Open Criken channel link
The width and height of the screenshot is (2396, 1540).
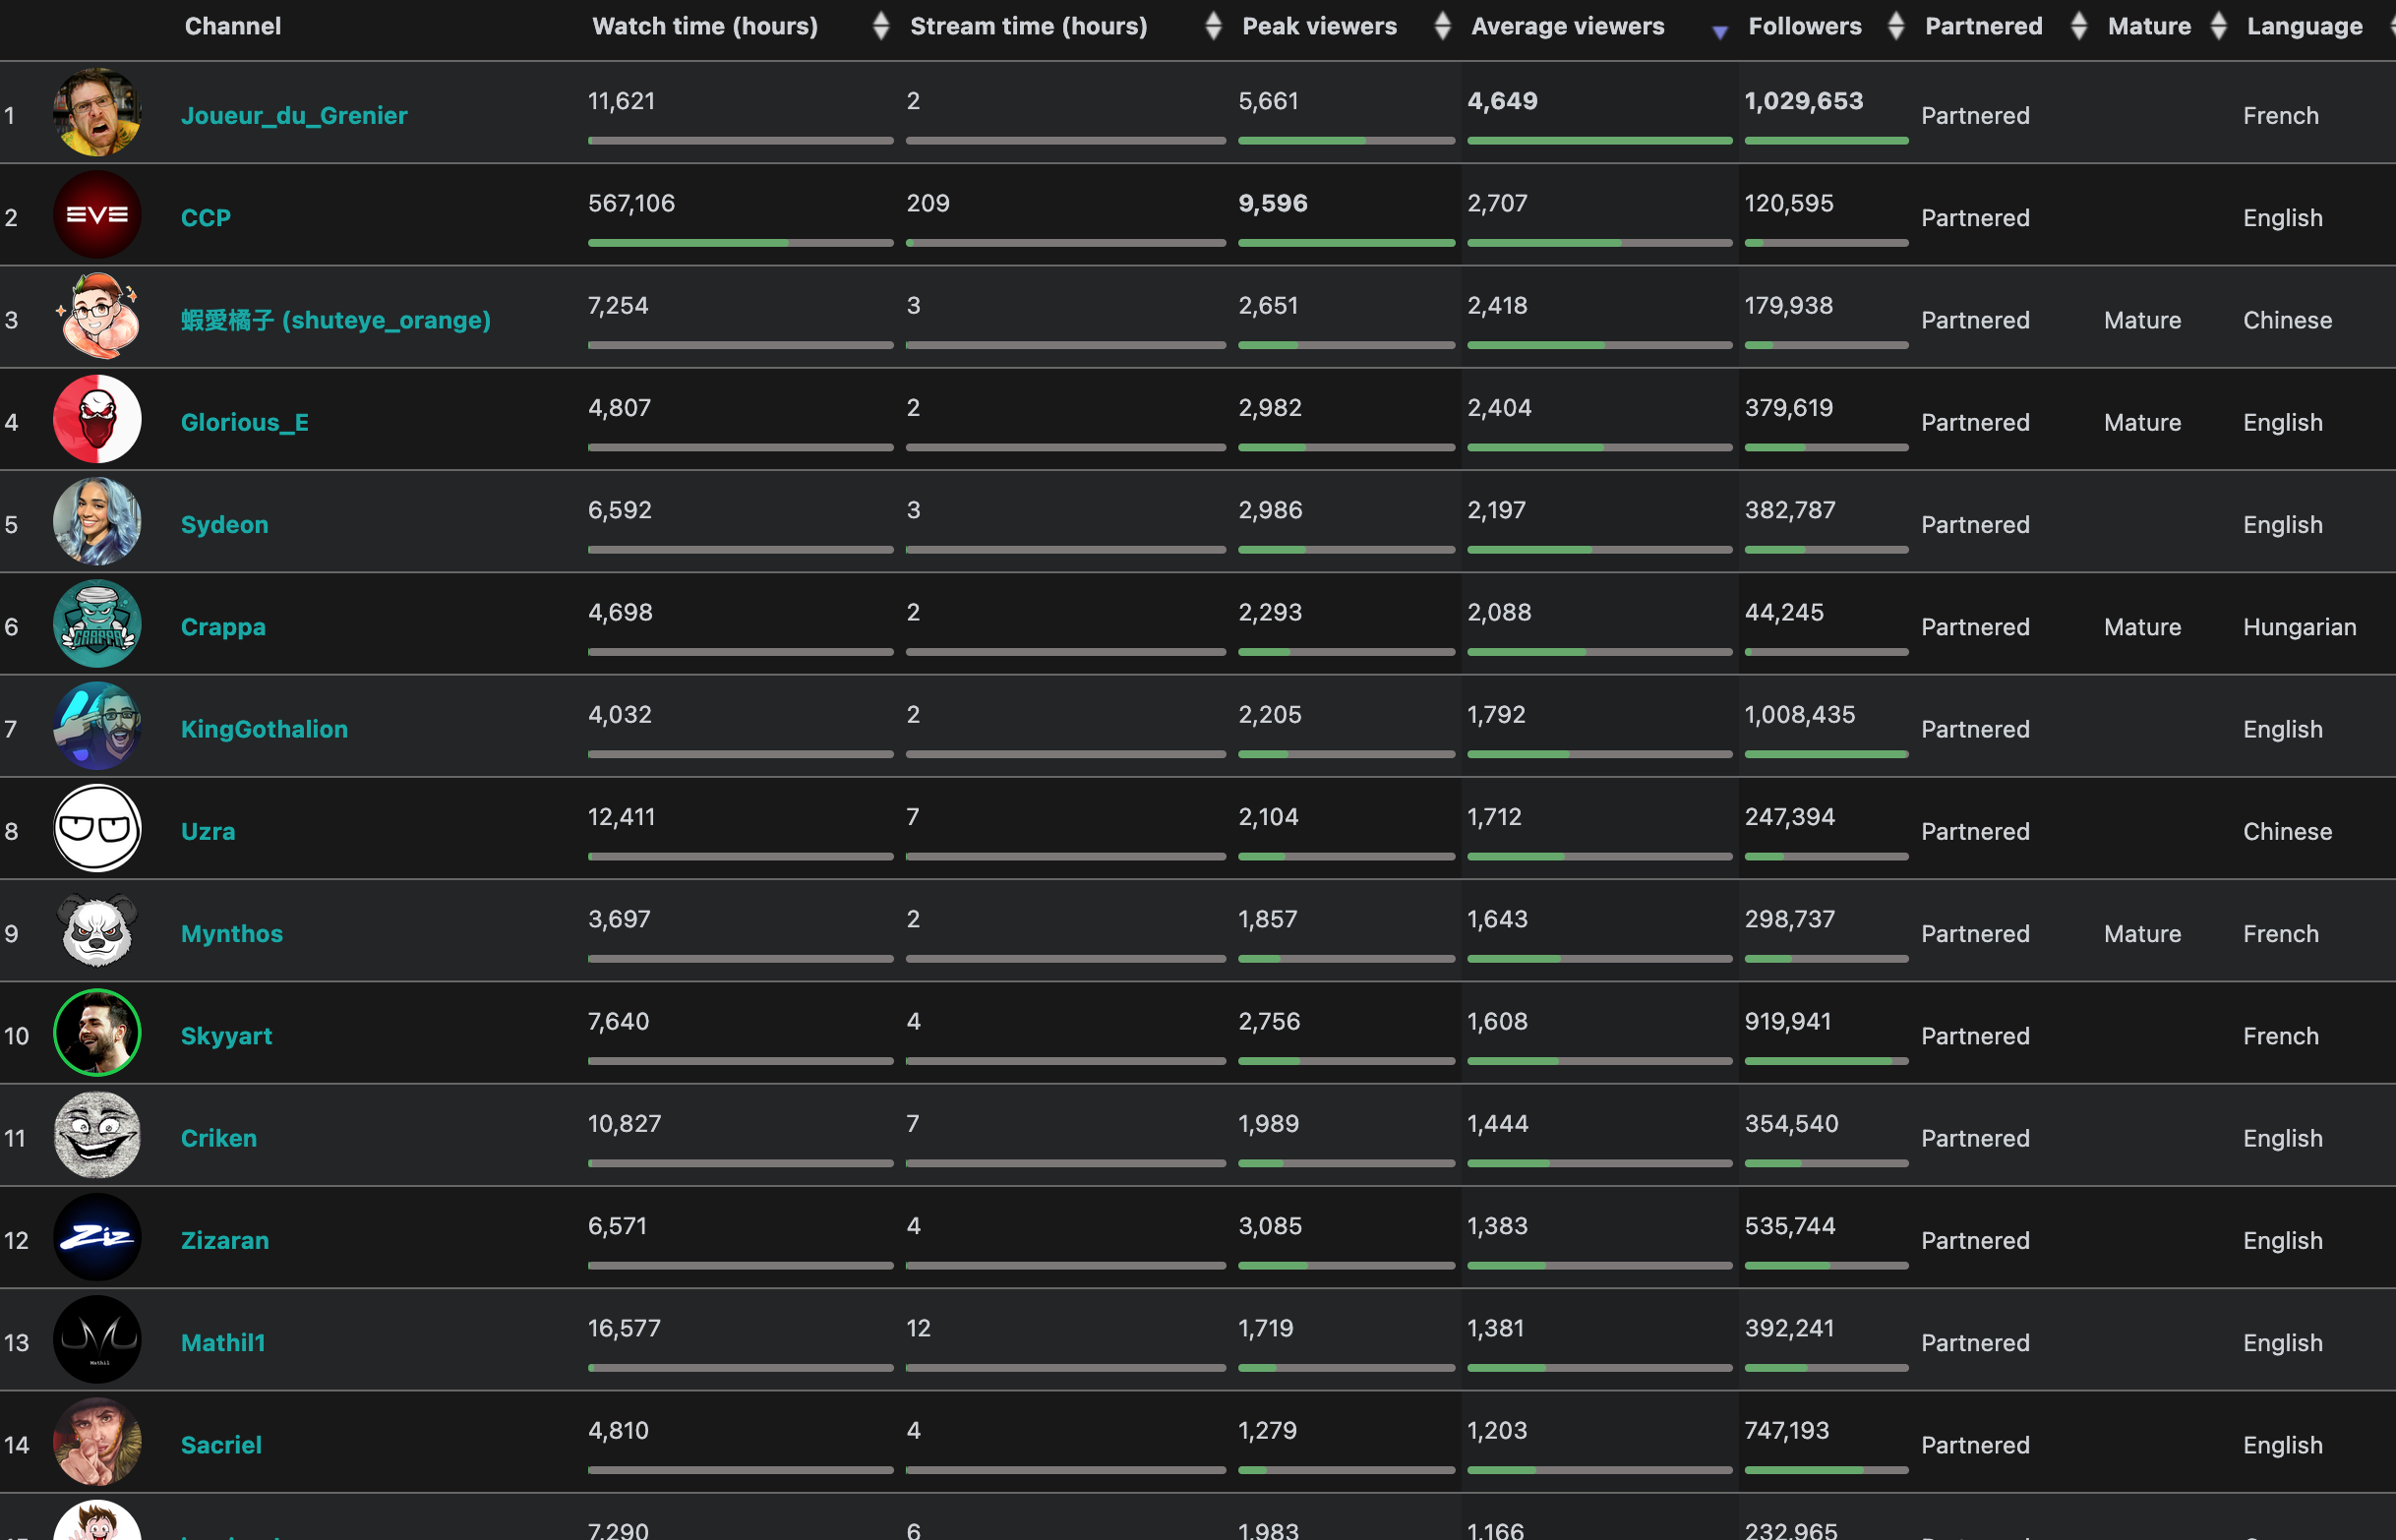coord(219,1138)
